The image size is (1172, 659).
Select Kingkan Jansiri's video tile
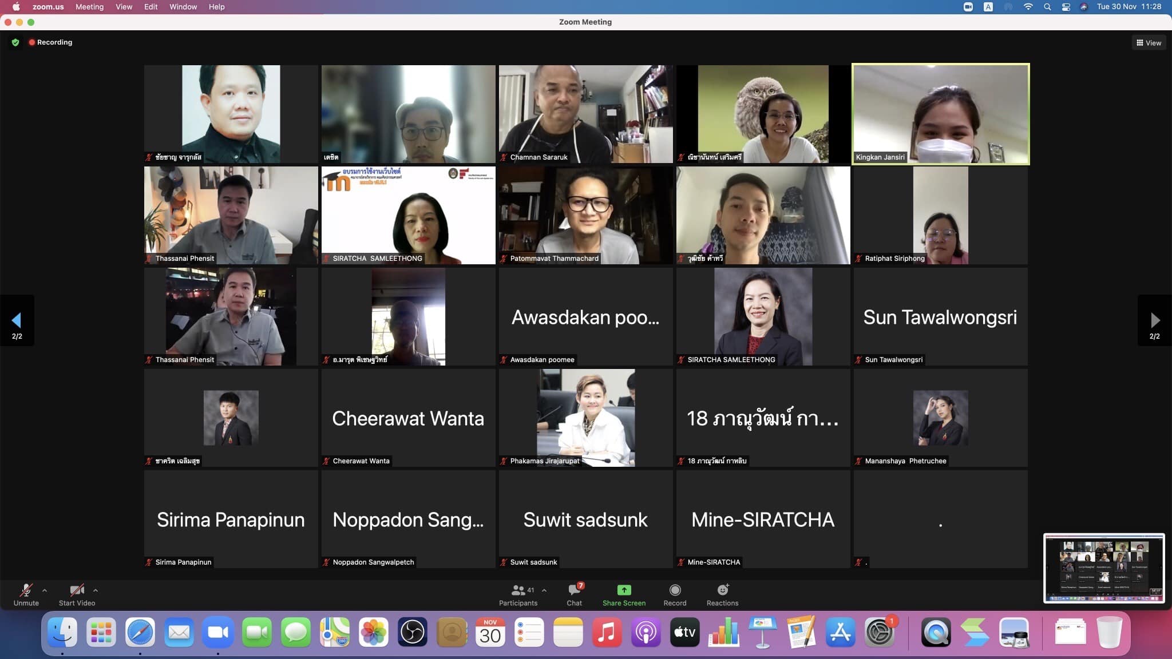[940, 114]
